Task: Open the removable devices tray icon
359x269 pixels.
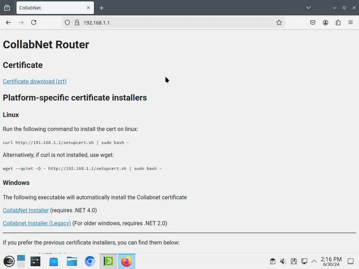Action: click(294, 261)
